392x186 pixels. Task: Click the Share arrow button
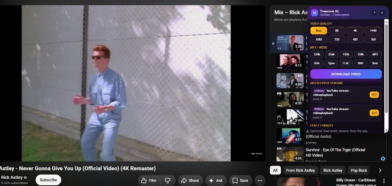[190, 181]
